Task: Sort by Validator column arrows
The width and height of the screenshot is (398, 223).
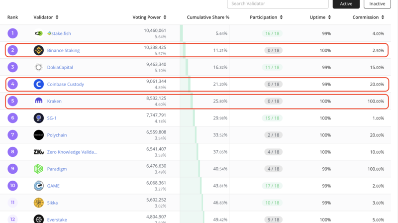Action: tap(57, 17)
